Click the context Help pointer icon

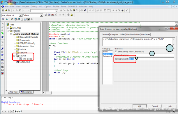[85, 11]
